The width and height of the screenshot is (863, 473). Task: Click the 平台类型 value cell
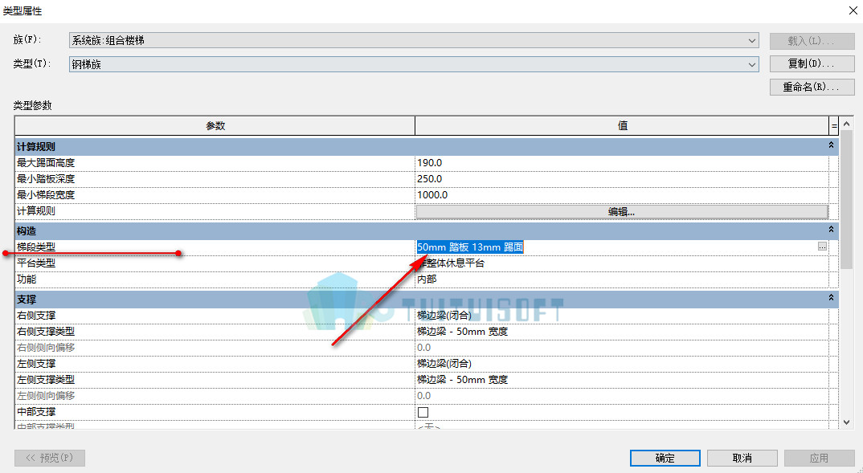point(622,263)
